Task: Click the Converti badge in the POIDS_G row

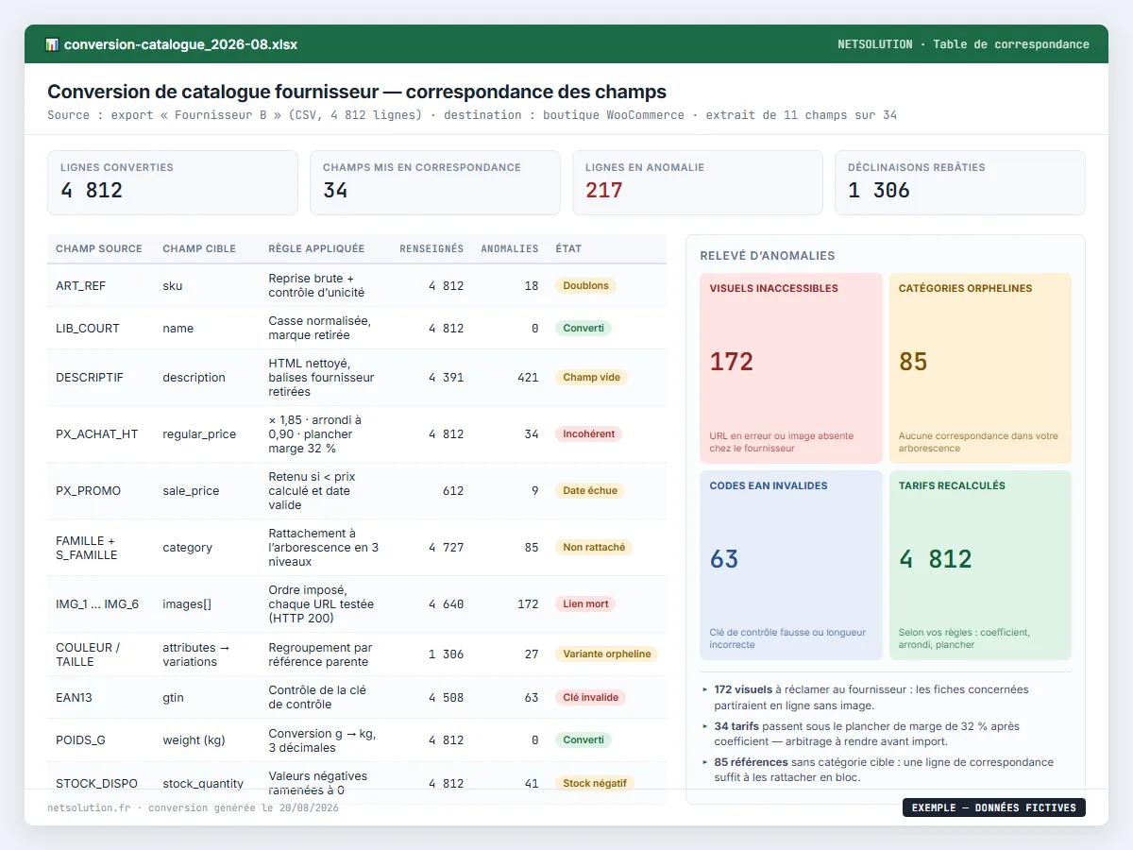Action: 583,739
